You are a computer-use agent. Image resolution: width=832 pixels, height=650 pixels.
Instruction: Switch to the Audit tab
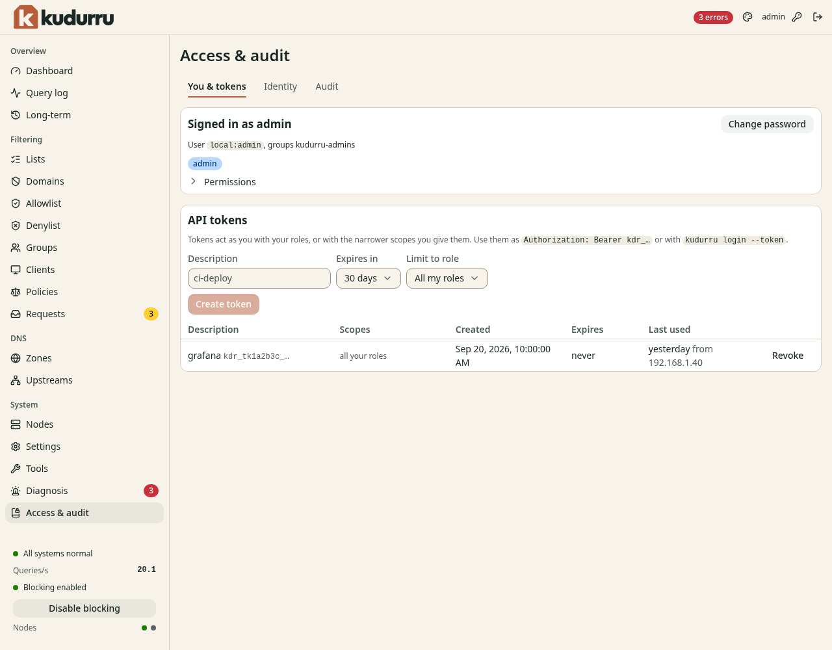327,86
